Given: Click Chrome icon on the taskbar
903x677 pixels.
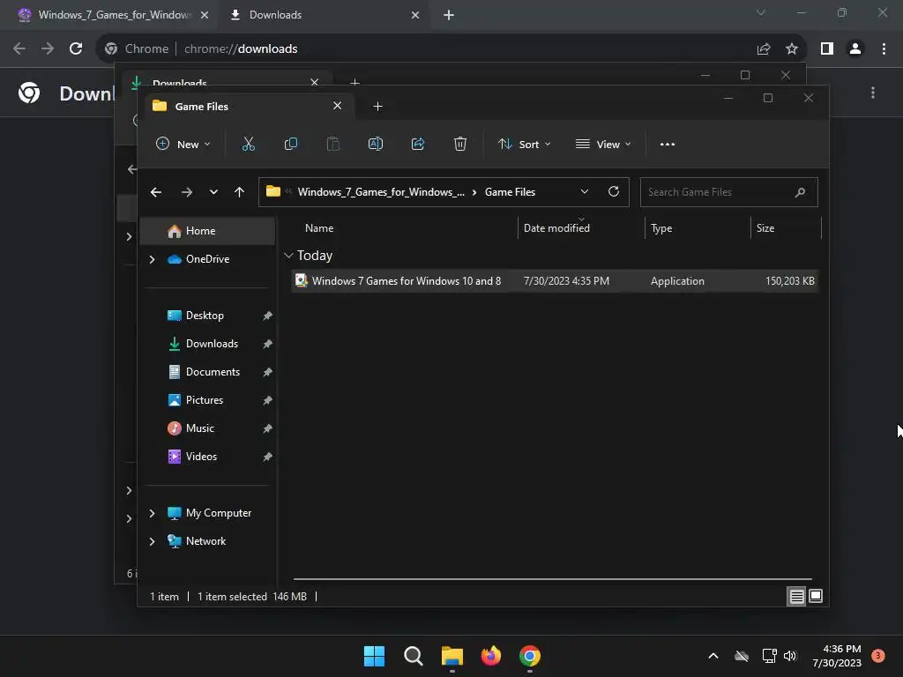Looking at the screenshot, I should click(x=530, y=656).
